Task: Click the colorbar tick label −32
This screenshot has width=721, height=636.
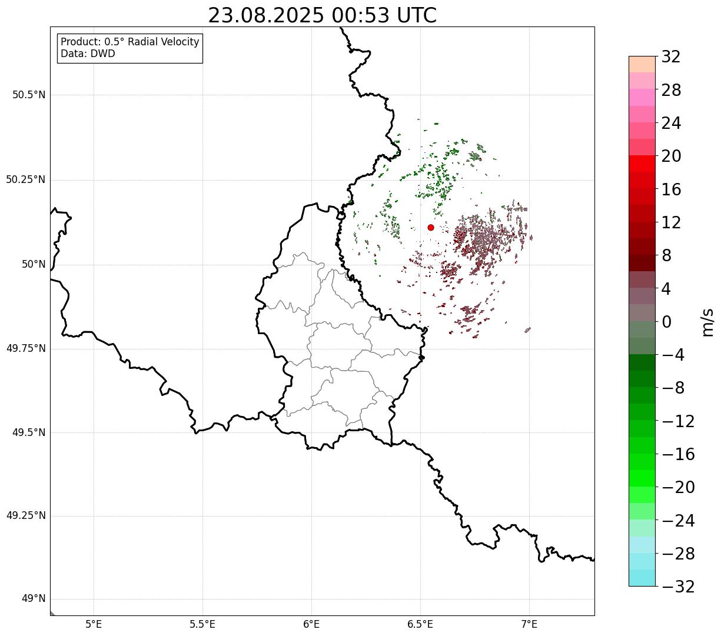Action: pos(678,586)
